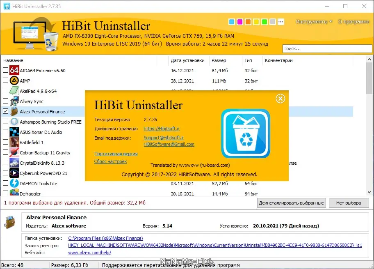Click the HiBit recycle bin logo in About dialog
This screenshot has height=269, width=374.
[246, 133]
